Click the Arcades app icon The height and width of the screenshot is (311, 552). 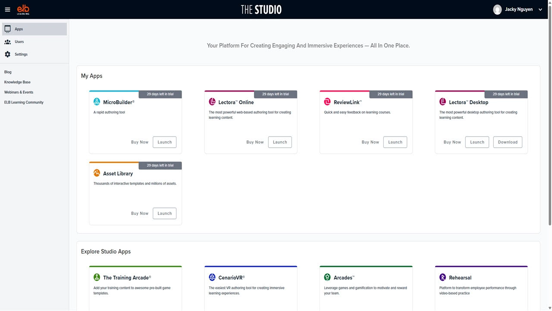click(327, 277)
